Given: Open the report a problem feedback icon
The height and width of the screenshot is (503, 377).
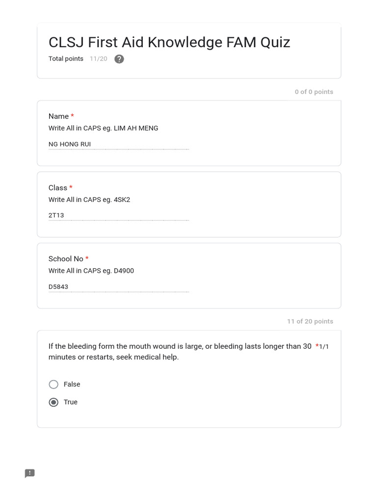Looking at the screenshot, I should pyautogui.click(x=29, y=473).
